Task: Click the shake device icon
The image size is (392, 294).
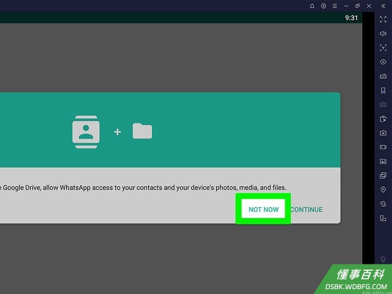Action: [383, 204]
